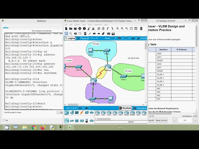Click the workspace horizontal scrollbar thumb

pyautogui.click(x=73, y=105)
